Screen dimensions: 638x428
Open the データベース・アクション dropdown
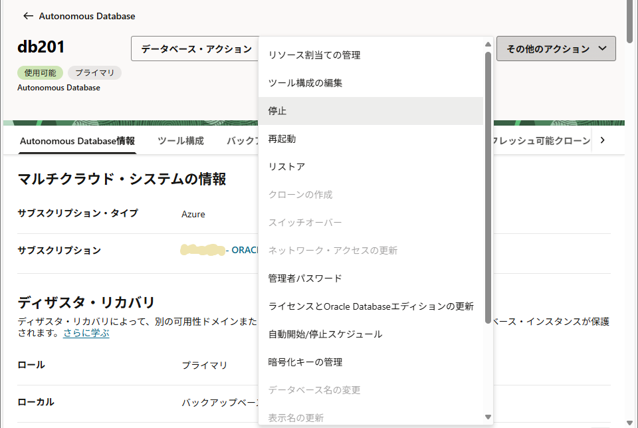point(195,49)
